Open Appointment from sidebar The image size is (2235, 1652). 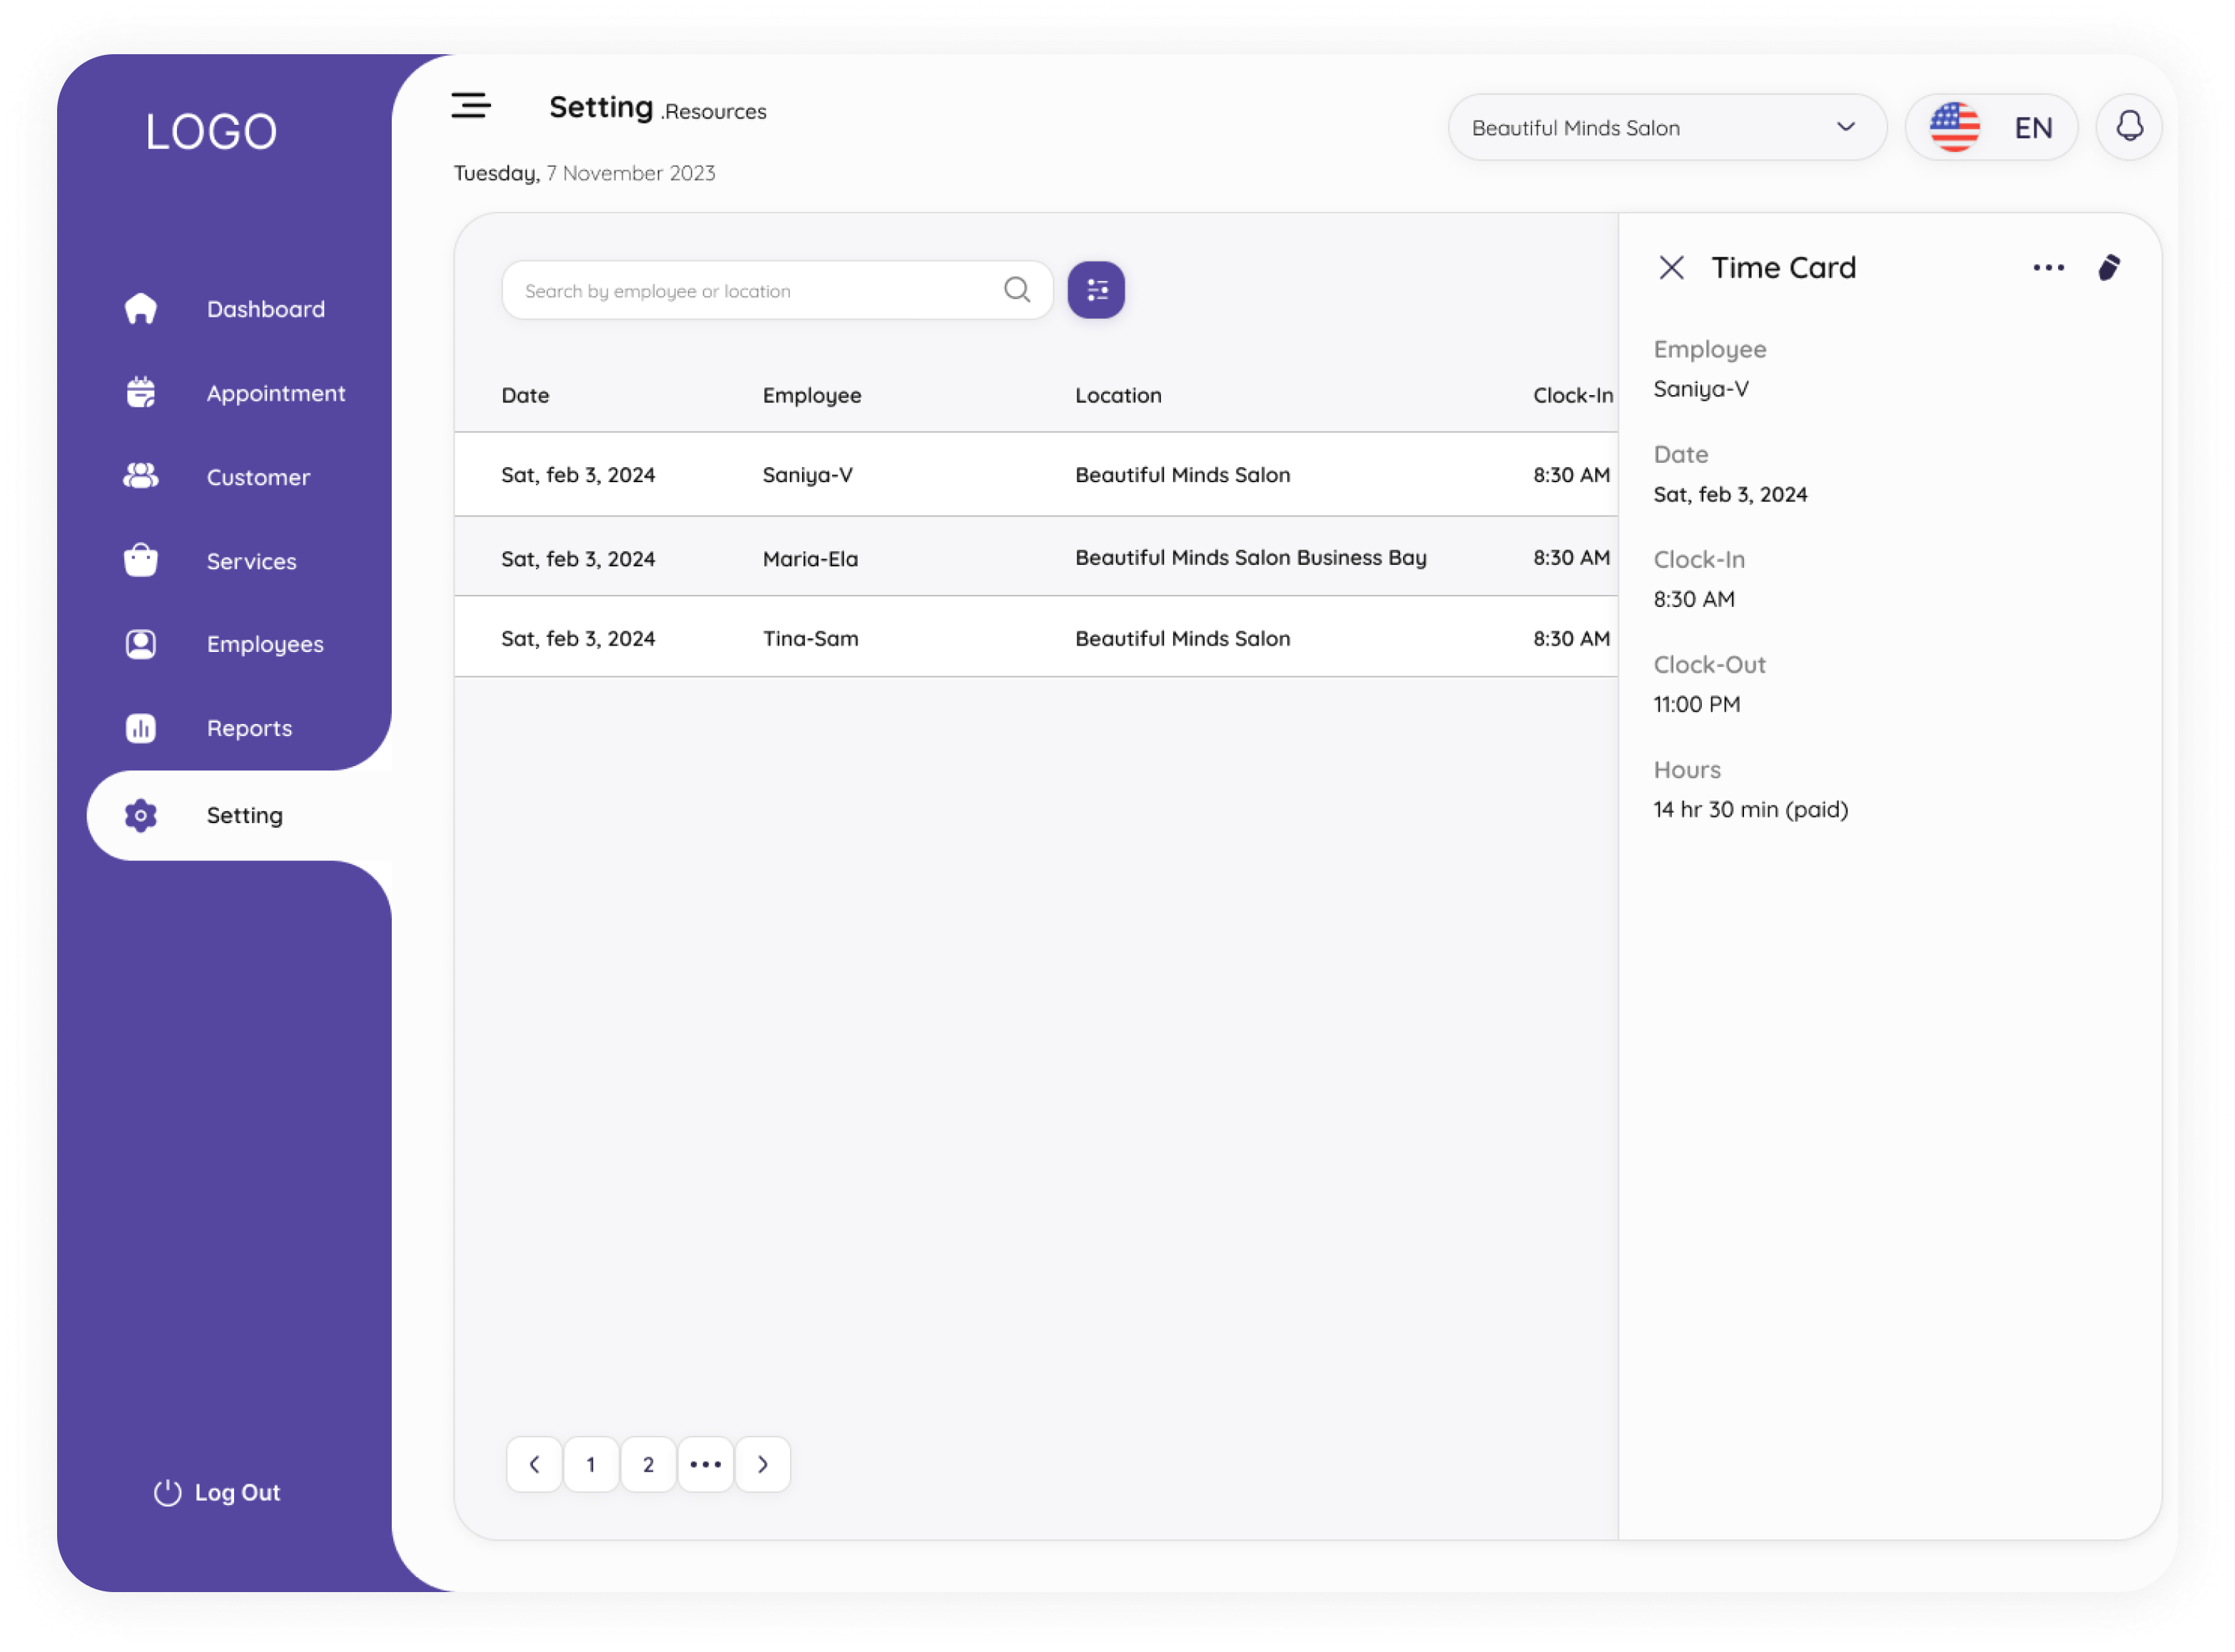(x=276, y=393)
